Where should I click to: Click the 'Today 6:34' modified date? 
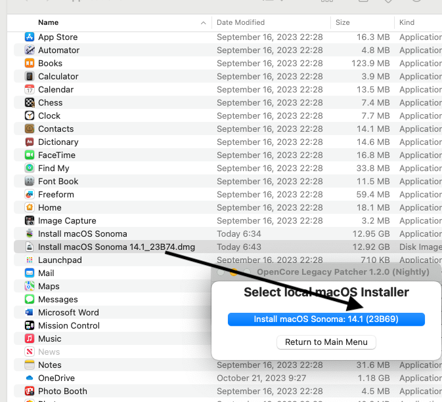239,233
